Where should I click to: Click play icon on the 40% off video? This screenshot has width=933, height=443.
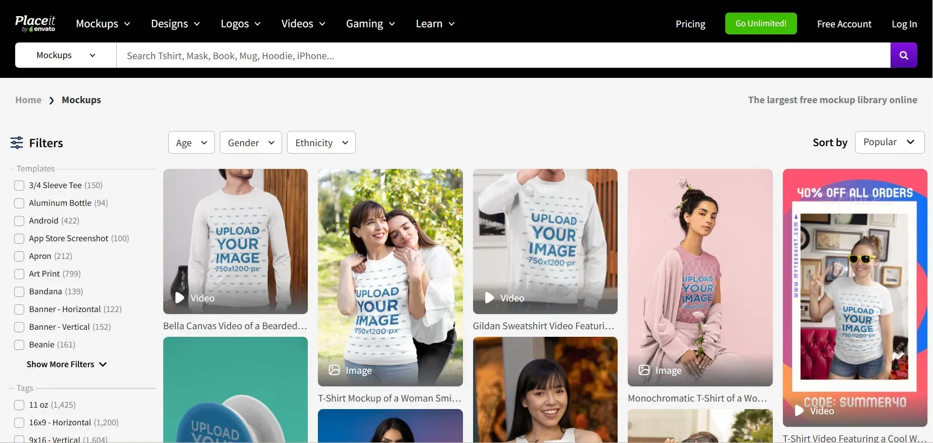[799, 411]
